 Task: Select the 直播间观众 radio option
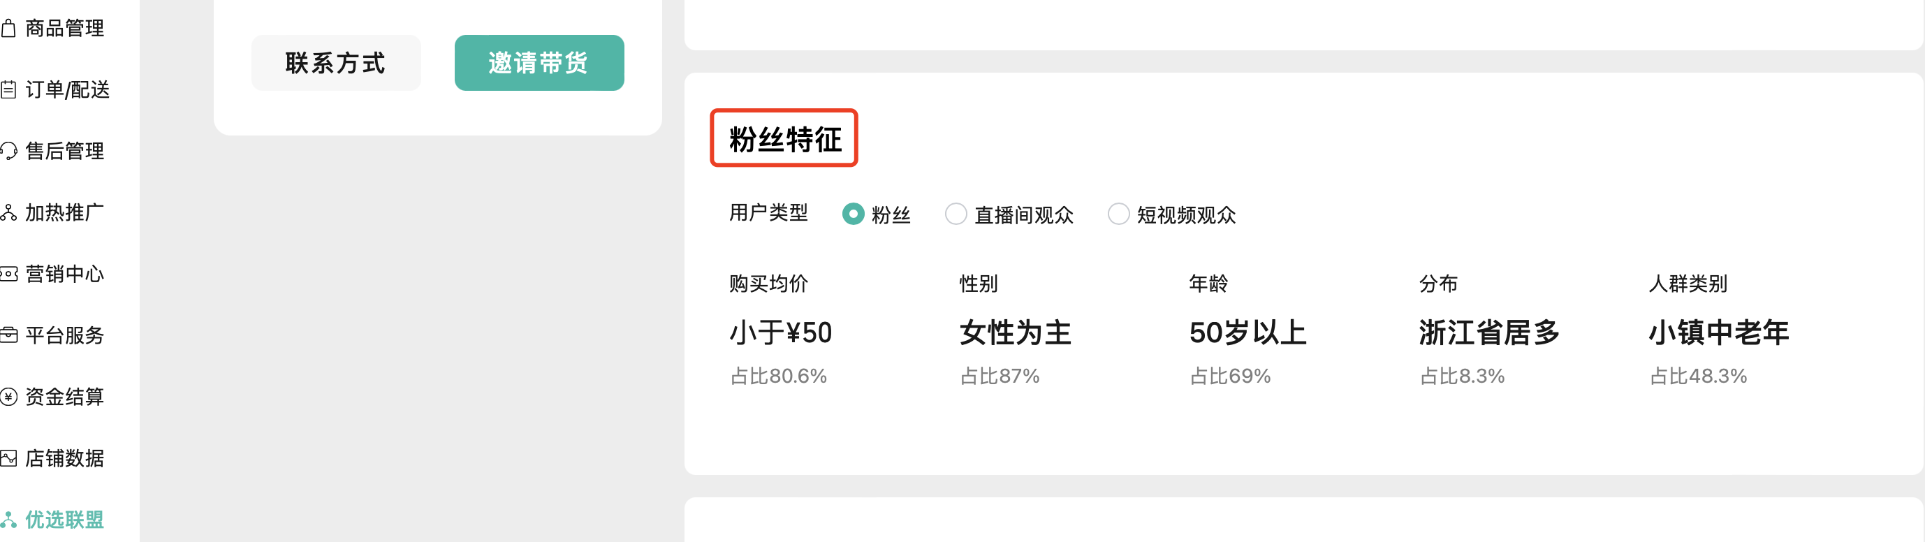click(956, 214)
